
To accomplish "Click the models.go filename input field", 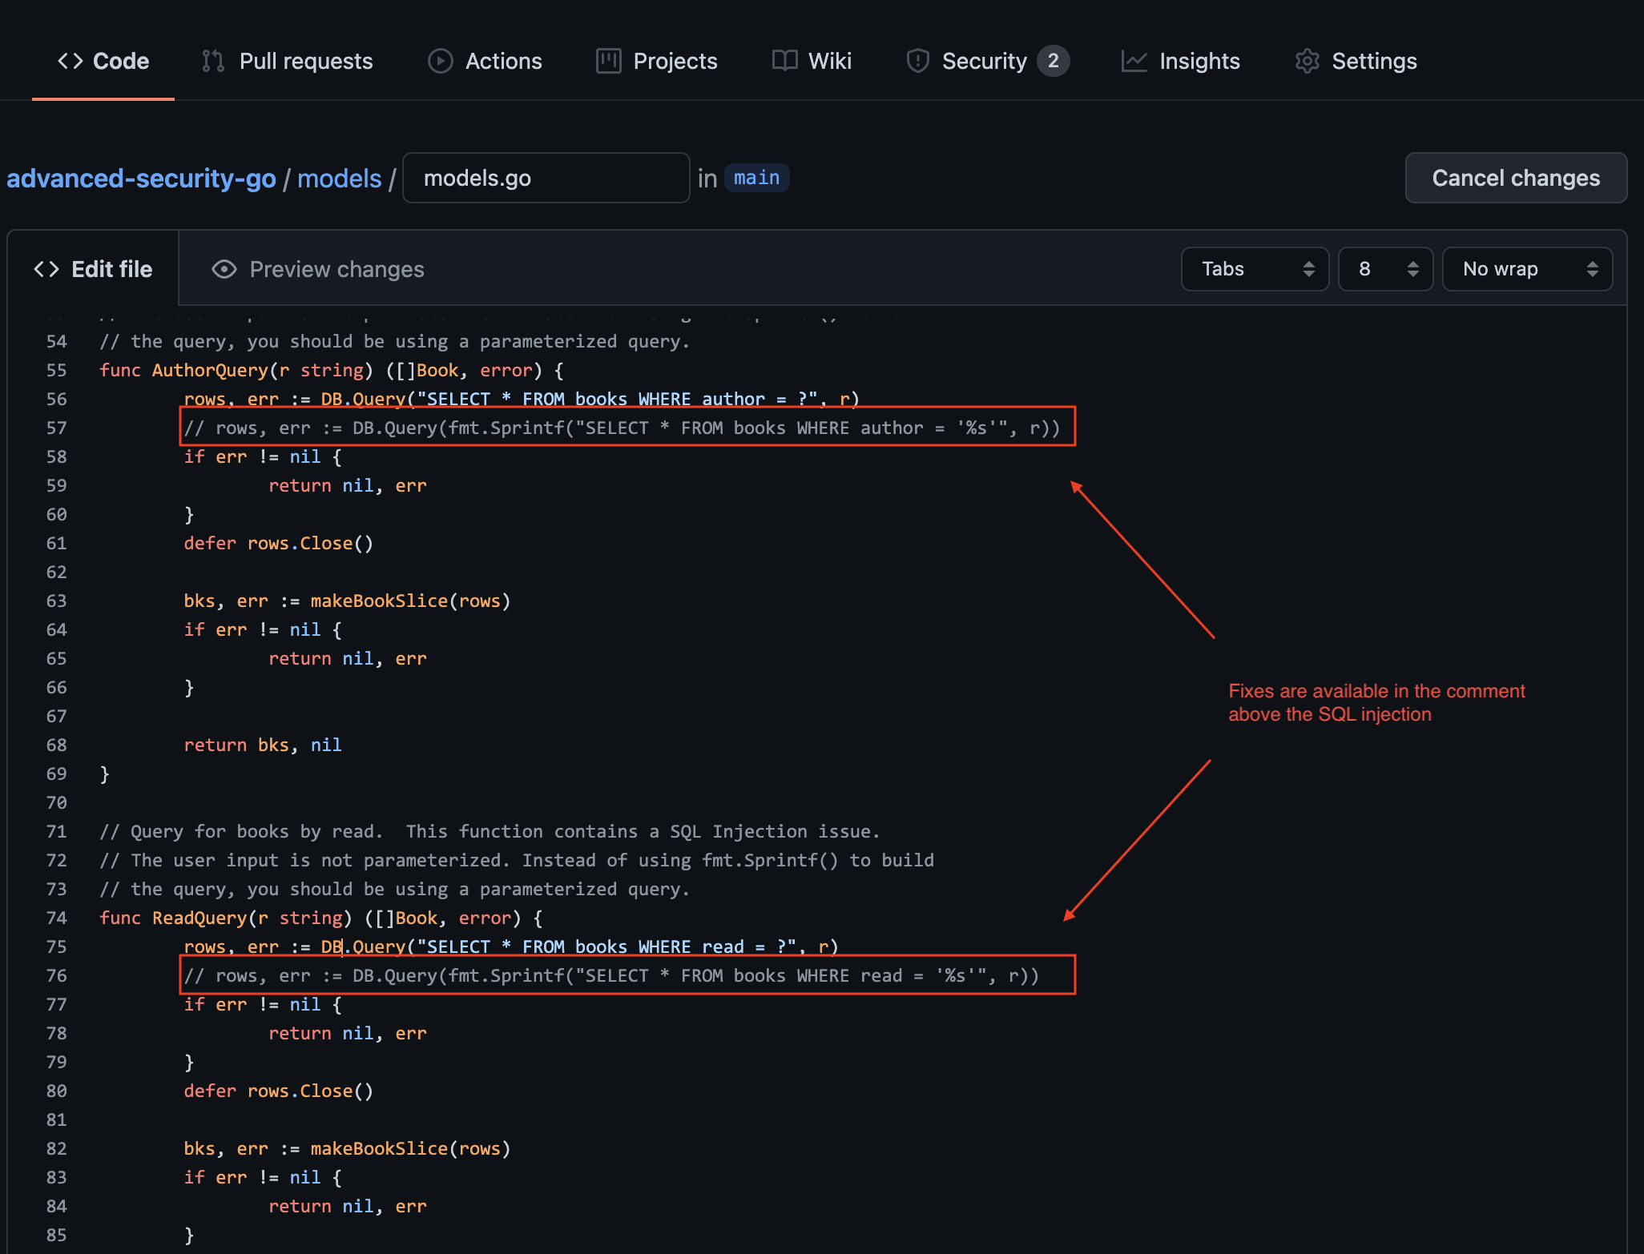I will click(x=546, y=178).
